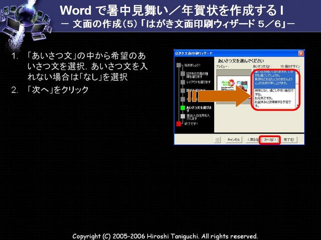Screen dimensions: 321x240
Task: Click the green あいさつ文を選びます step
Action: 196,108
